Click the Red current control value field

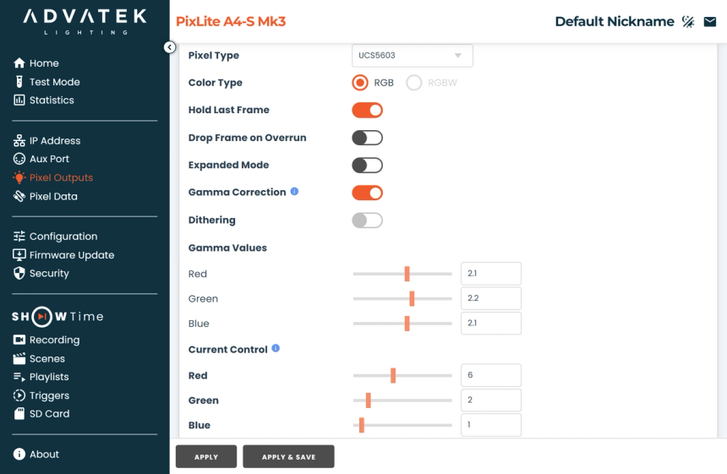491,375
